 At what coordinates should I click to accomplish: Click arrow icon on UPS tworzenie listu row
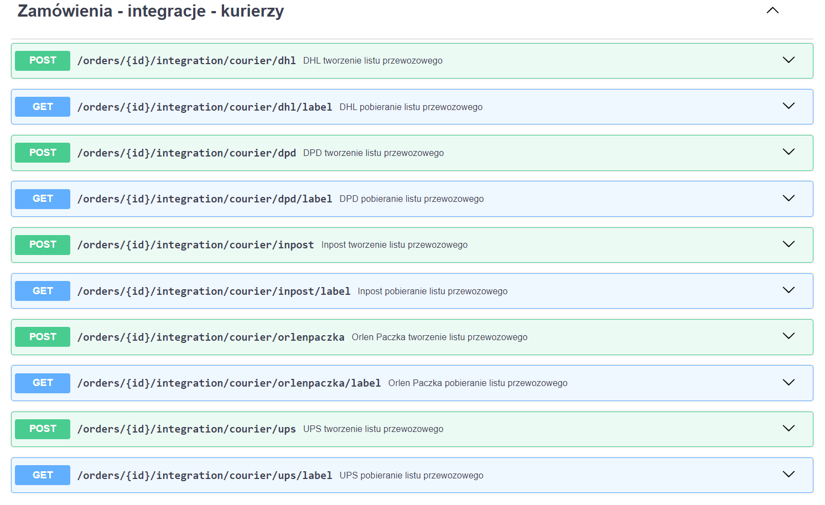788,429
